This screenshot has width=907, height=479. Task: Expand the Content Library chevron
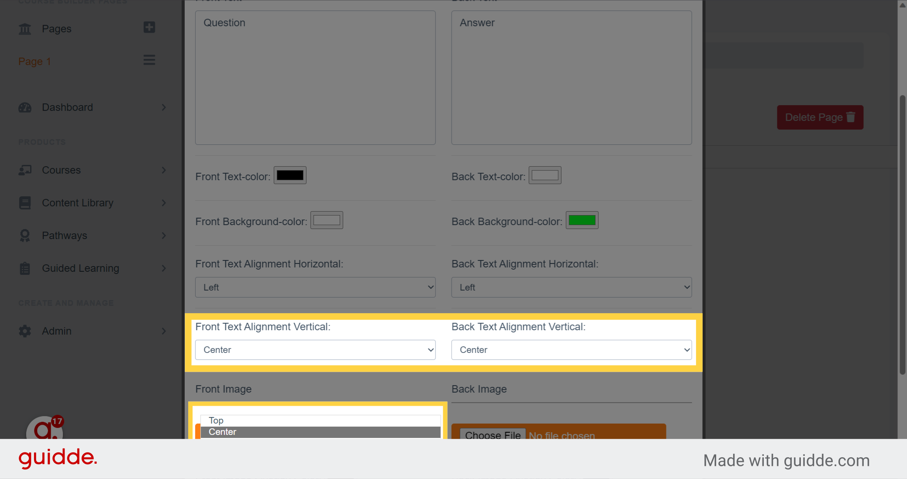tap(164, 203)
